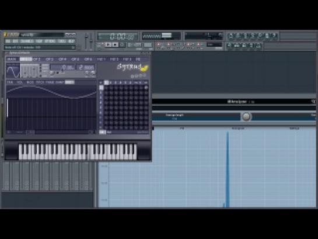Click the master pitch slider

[x=91, y=41]
